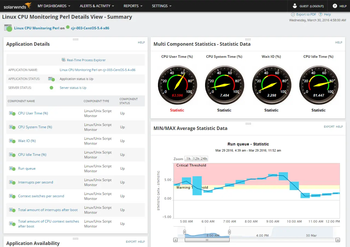
Task: Click the Export to PDF icon
Action: [x=293, y=14]
